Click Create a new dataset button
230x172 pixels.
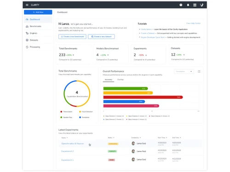pyautogui.click(x=101, y=37)
